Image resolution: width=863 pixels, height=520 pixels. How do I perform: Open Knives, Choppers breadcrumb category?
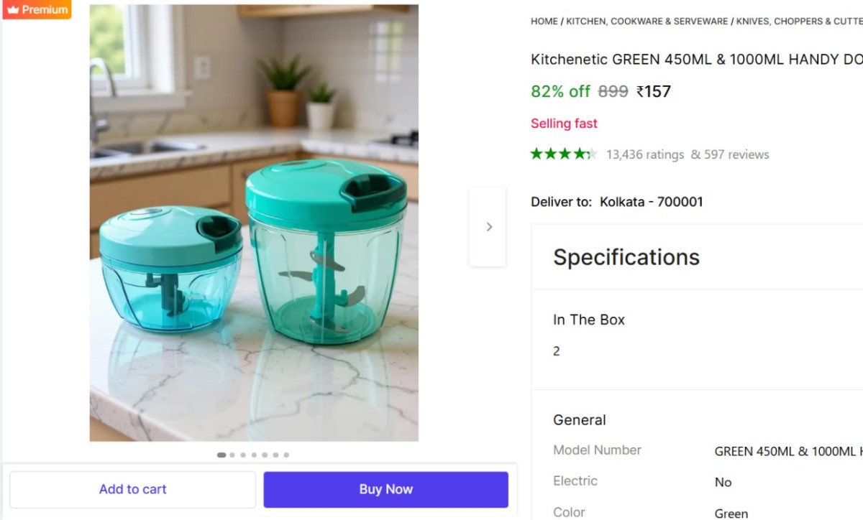coord(798,22)
